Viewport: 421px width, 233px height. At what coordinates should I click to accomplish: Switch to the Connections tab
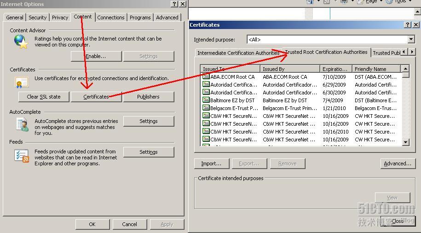[111, 17]
